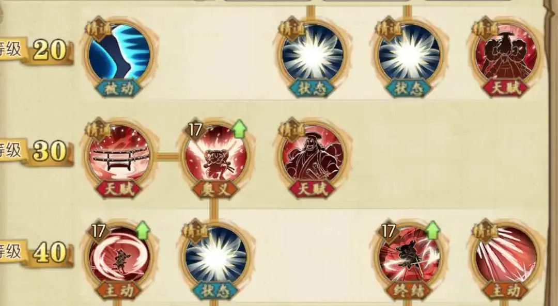Select the left 状态 burst skill in the 20 row
Screen dimensions: 558x306
(313, 51)
